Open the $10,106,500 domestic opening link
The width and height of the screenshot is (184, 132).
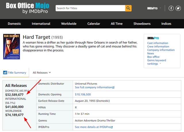pos(83,94)
